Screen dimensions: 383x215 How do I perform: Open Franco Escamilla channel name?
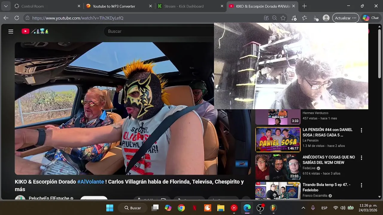[315, 196]
